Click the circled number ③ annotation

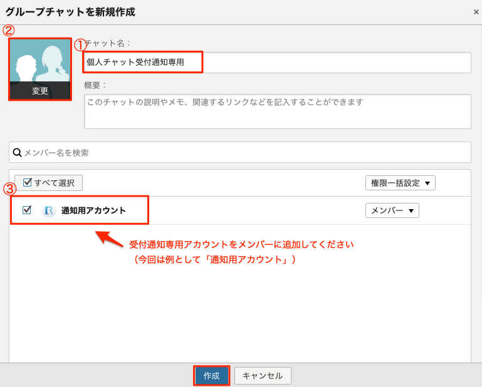click(9, 188)
